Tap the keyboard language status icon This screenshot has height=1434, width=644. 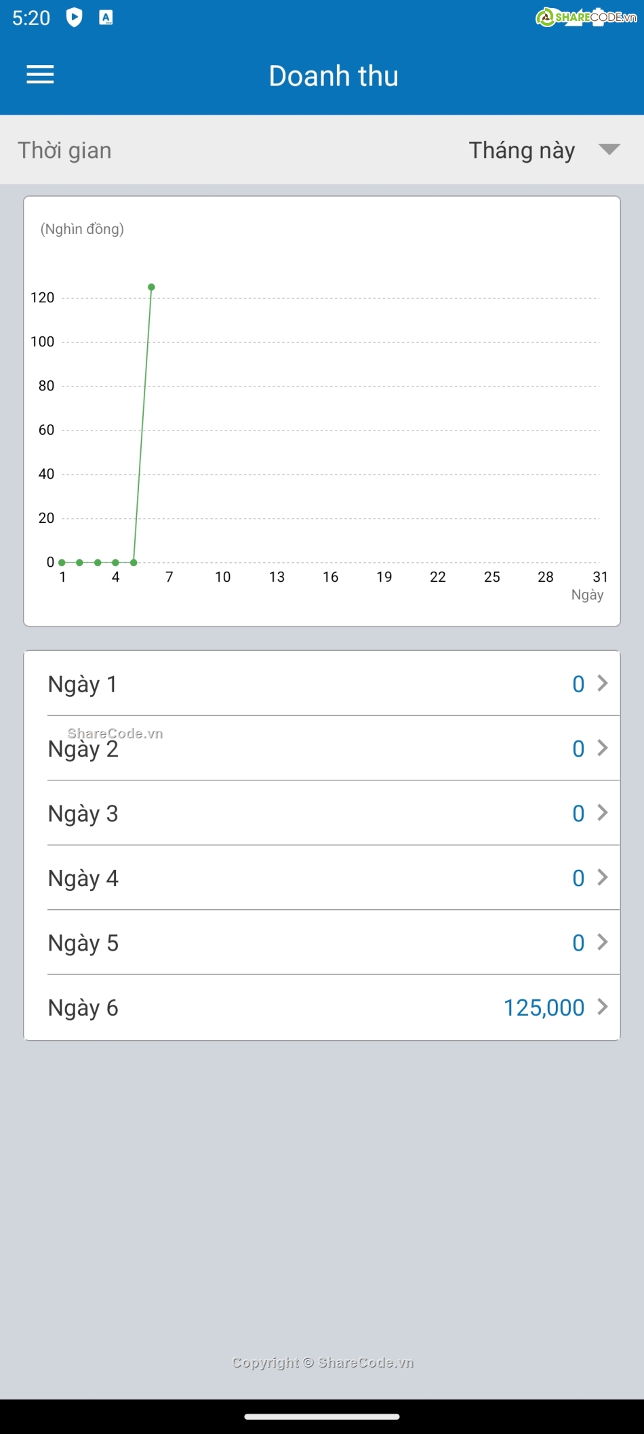(x=106, y=18)
